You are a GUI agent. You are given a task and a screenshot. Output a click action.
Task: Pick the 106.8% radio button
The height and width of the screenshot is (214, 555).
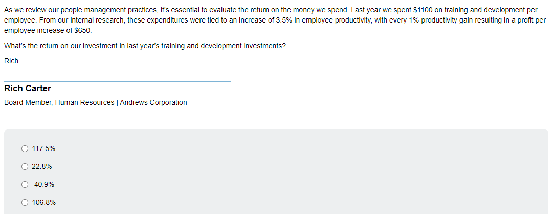(x=25, y=203)
